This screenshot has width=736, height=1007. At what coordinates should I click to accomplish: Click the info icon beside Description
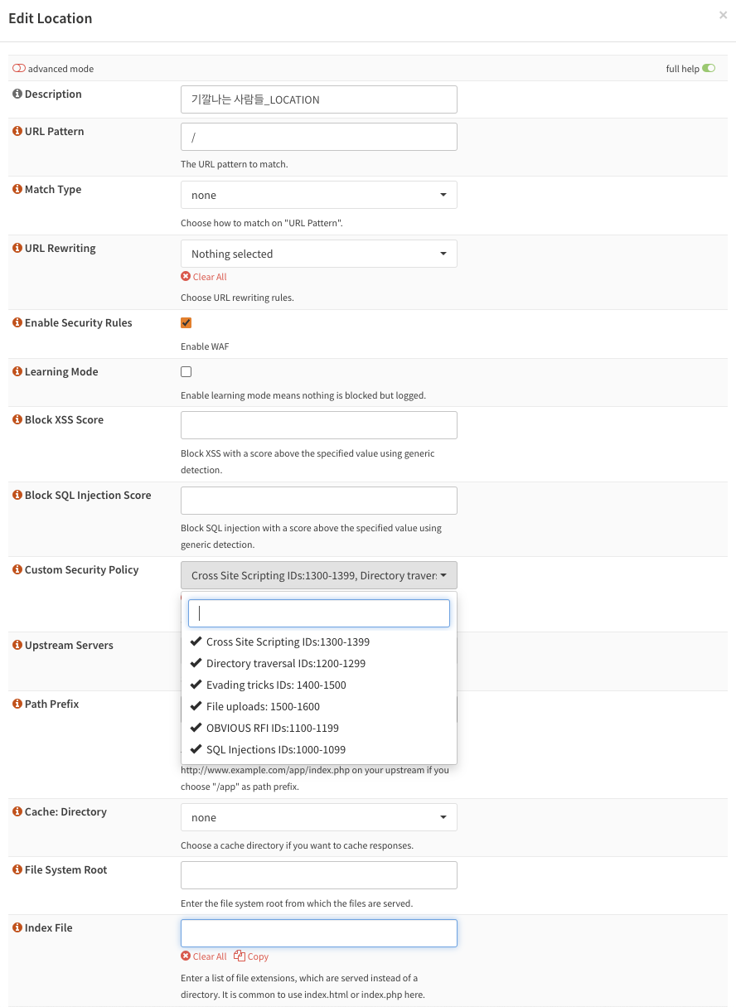click(17, 94)
